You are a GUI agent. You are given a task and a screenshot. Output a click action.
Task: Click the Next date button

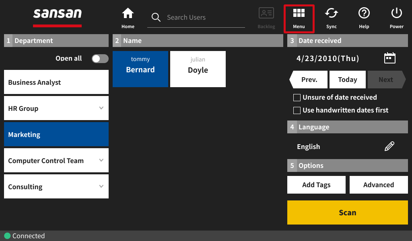coord(387,80)
